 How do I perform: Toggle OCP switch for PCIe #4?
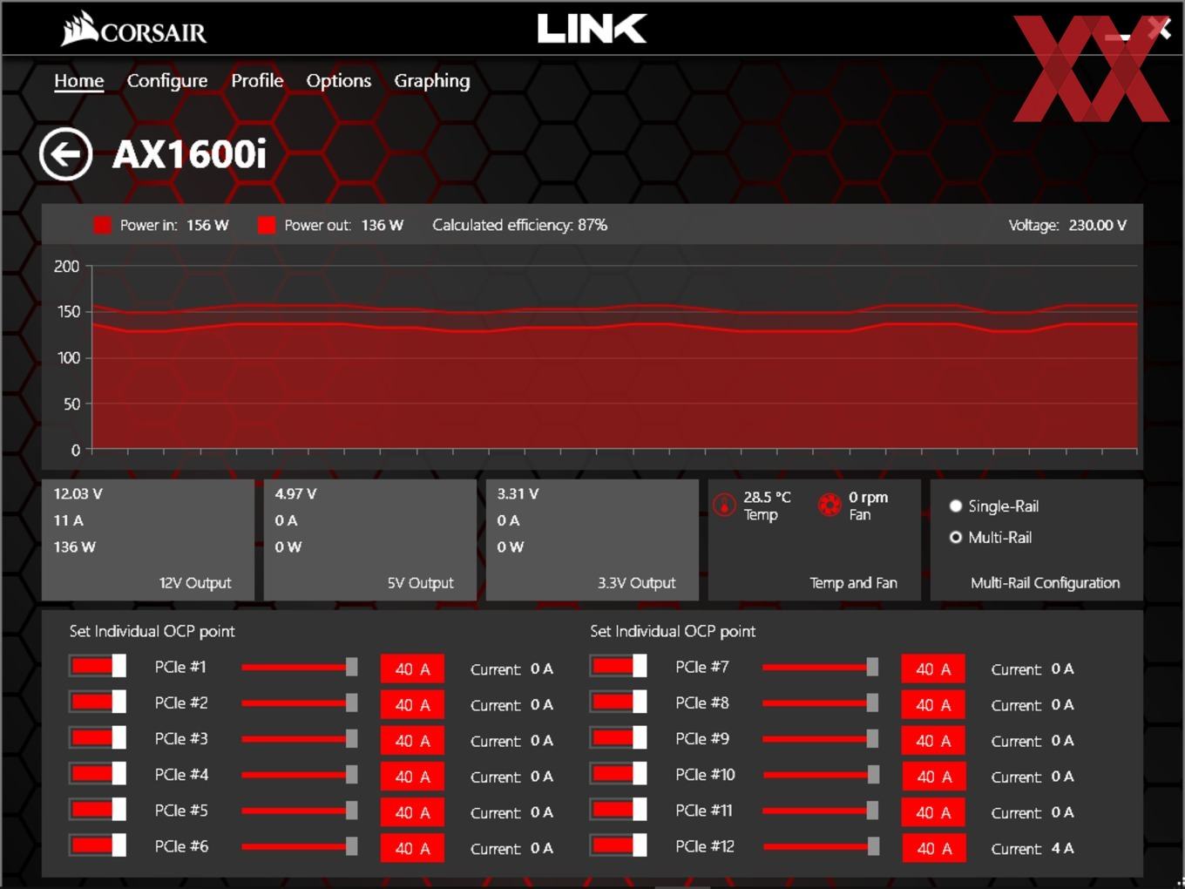coord(98,774)
